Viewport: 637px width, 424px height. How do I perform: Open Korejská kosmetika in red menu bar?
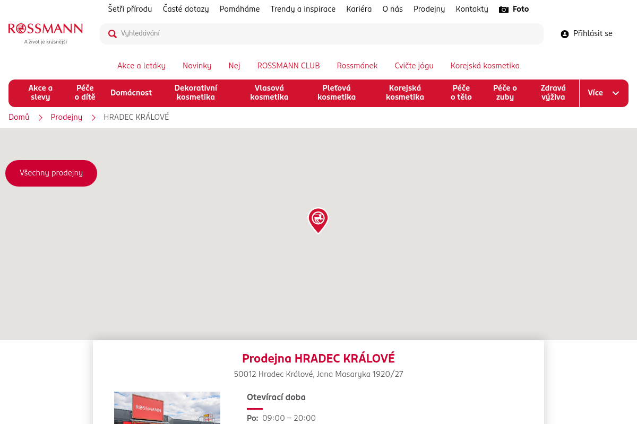point(405,93)
